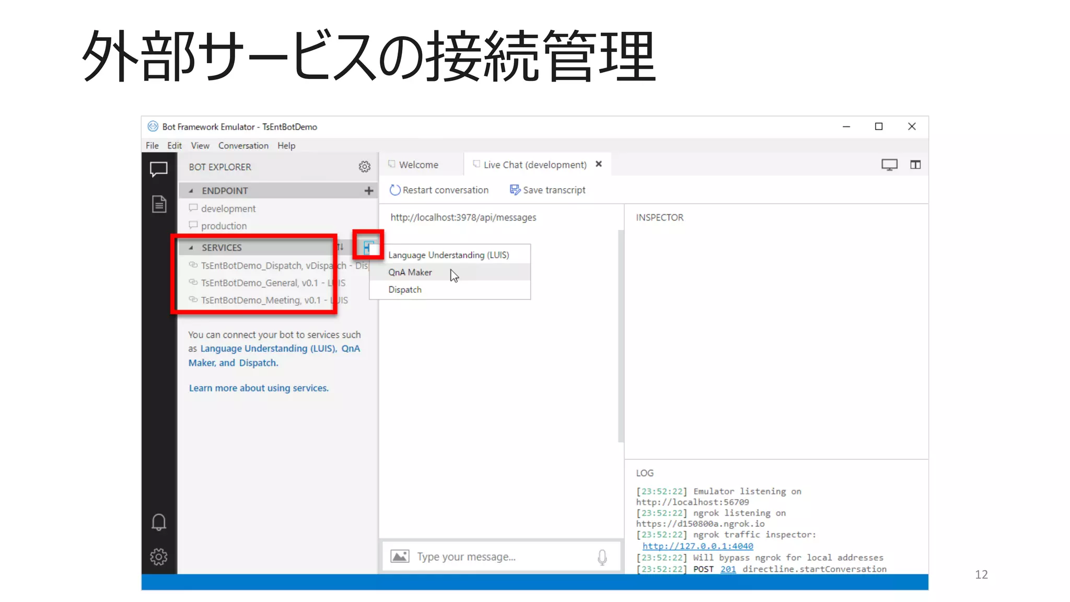
Task: Open the Edit menu
Action: [175, 146]
